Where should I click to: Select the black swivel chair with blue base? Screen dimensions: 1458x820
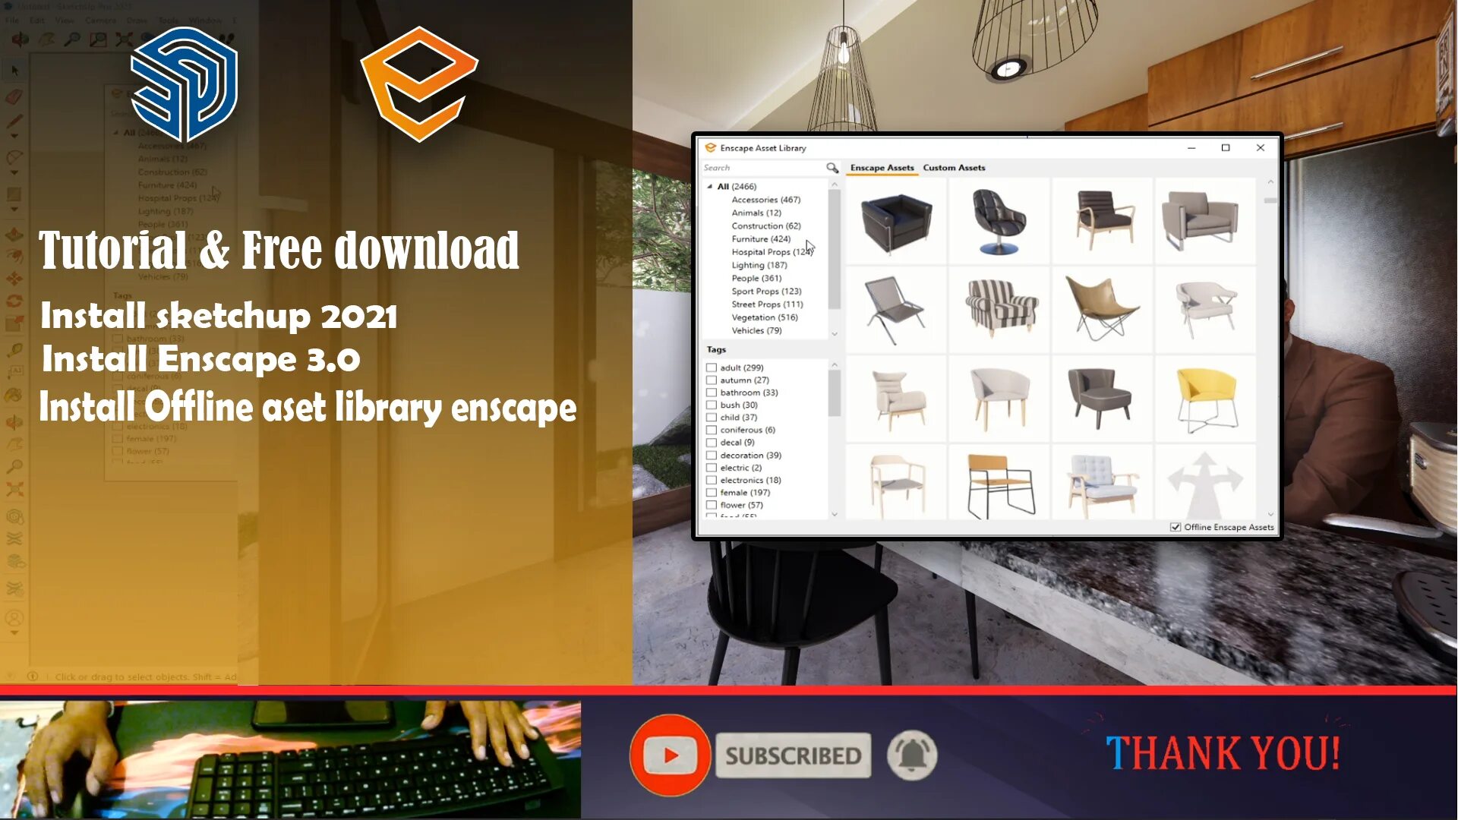pyautogui.click(x=999, y=222)
